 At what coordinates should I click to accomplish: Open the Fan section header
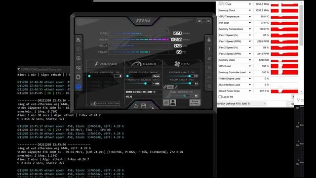pyautogui.click(x=182, y=64)
